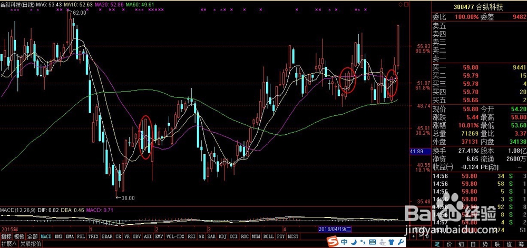
Task: Switch to CR indicator
Action: point(118,236)
